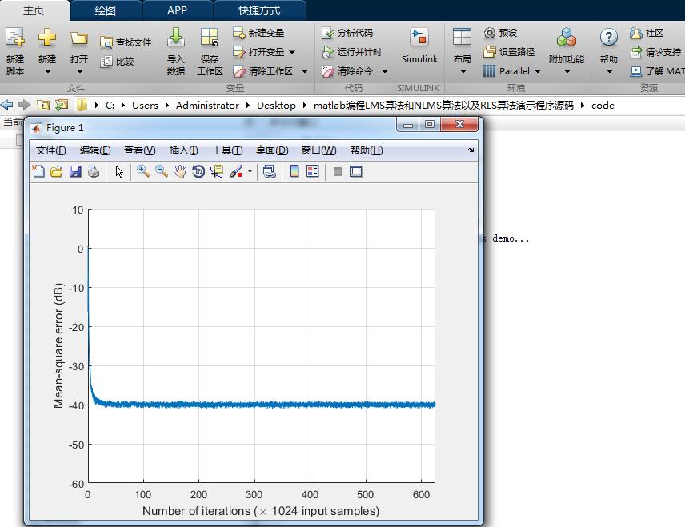
Task: Switch to the Shortcuts (快捷方式) tab
Action: (259, 10)
